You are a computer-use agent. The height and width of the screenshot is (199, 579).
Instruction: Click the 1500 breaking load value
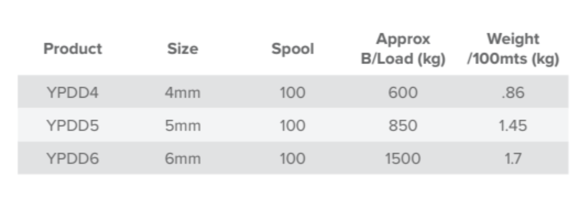coord(403,159)
